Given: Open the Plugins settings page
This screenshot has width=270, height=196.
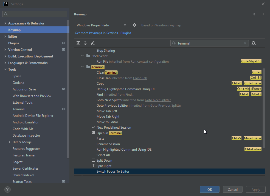Looking at the screenshot, I should coord(14,43).
